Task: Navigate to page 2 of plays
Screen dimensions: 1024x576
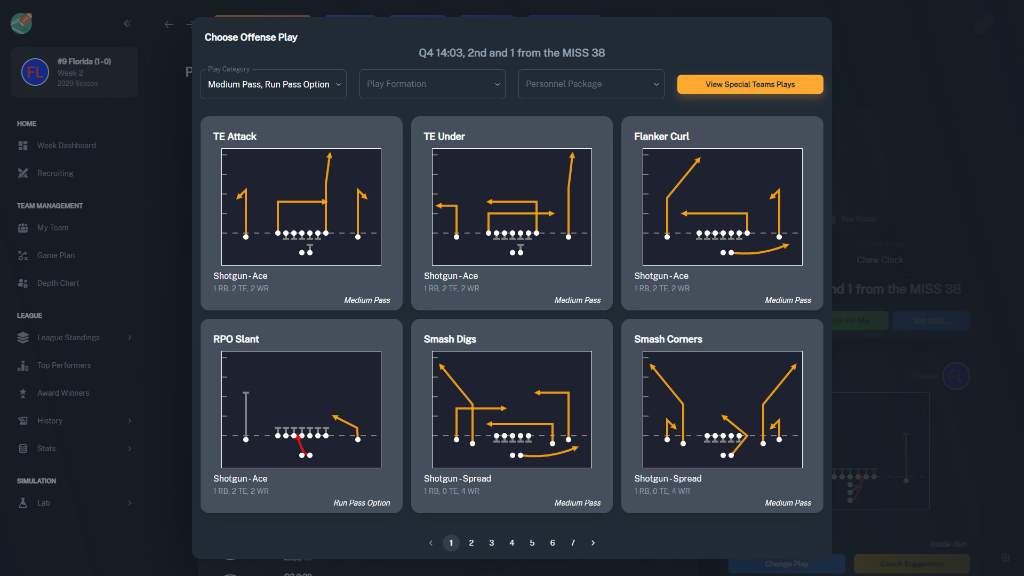Action: 471,542
